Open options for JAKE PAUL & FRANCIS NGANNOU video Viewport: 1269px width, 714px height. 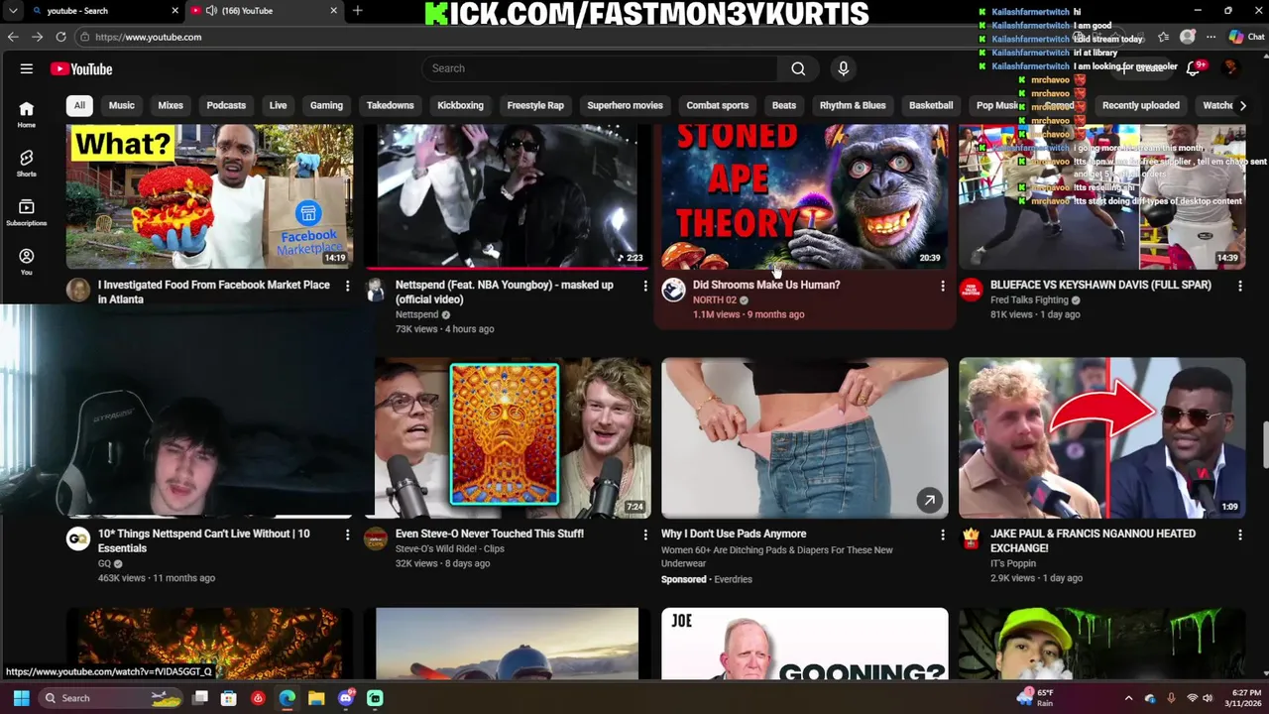[x=1239, y=535]
